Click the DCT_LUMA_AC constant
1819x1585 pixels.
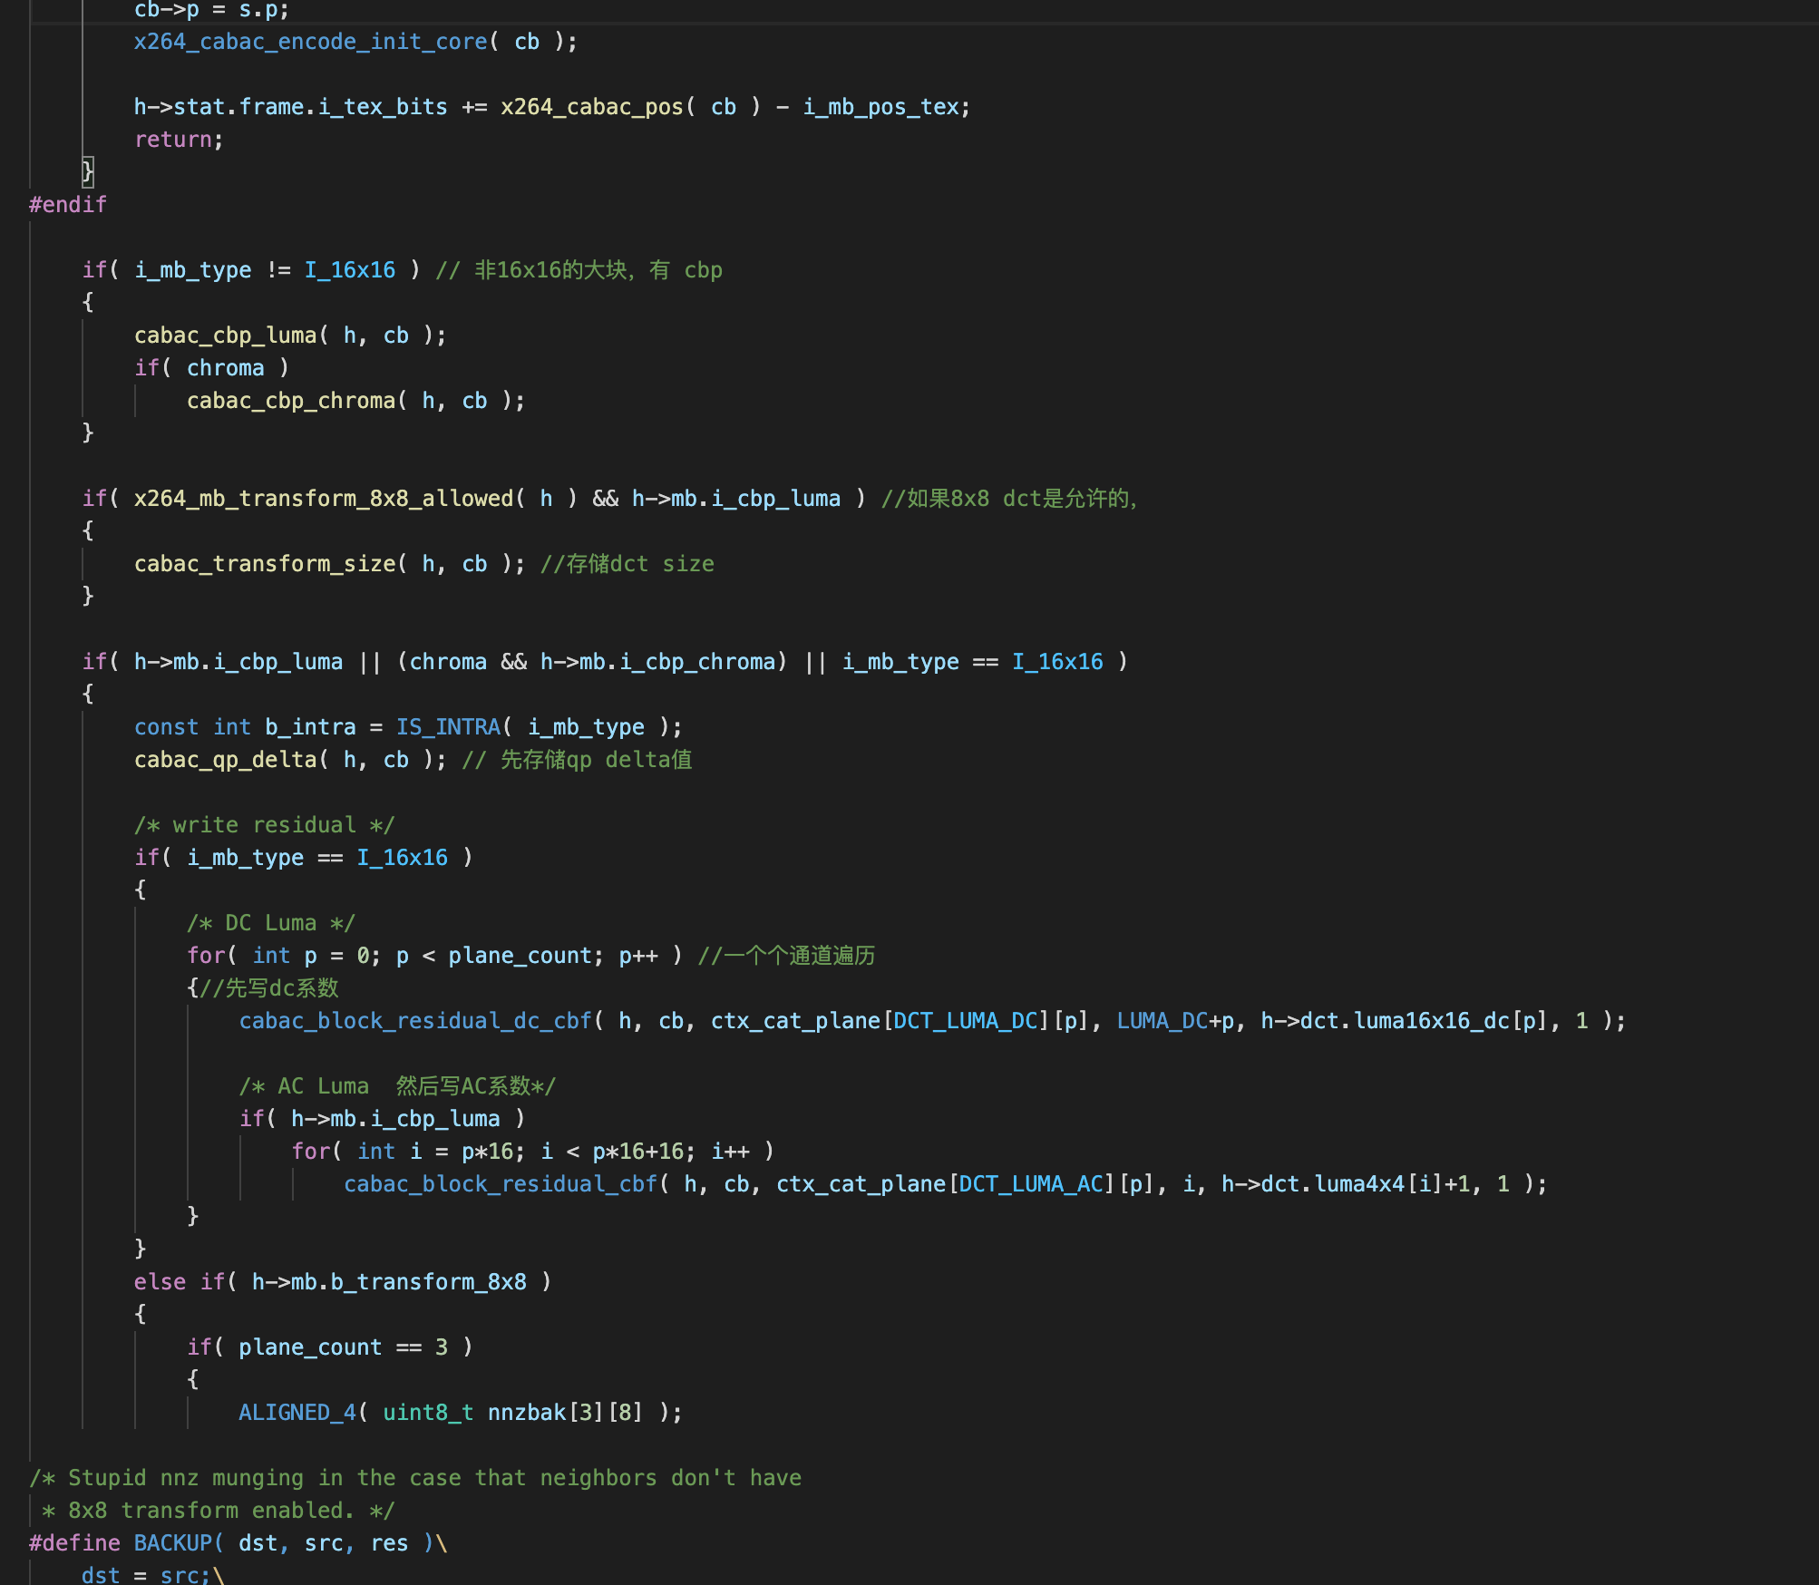[x=1031, y=1184]
